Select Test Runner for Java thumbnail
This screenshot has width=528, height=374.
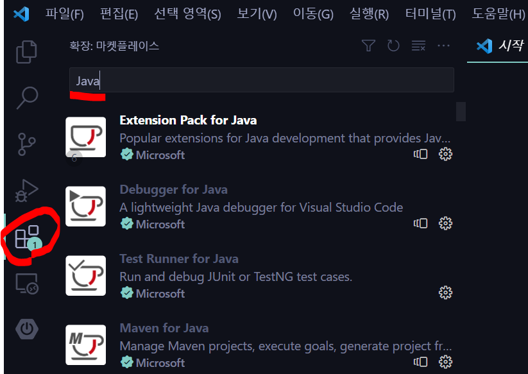pos(85,276)
